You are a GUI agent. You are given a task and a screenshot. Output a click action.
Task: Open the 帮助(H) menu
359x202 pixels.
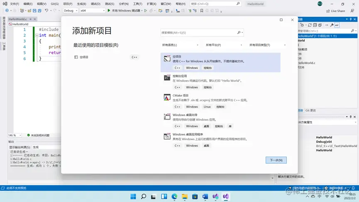point(181,4)
